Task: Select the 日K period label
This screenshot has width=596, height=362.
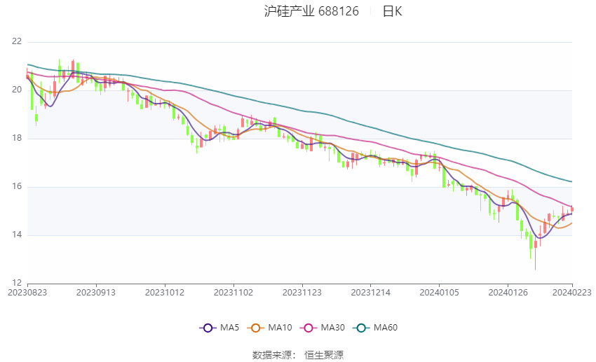Action: (x=392, y=11)
